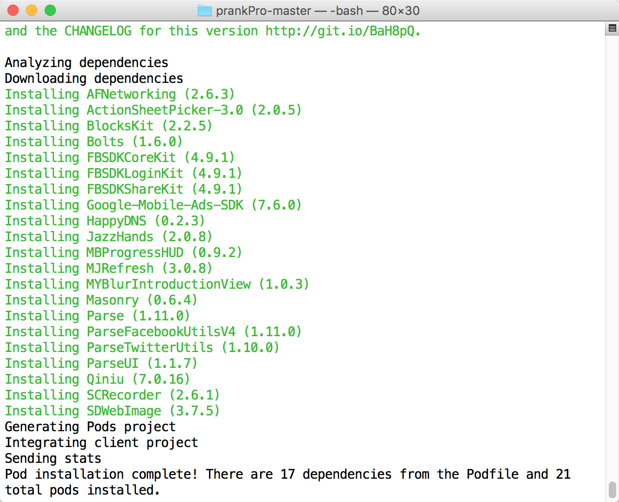The height and width of the screenshot is (502, 619).
Task: Click 'Installing BlocksKit (2.2.5)' line
Action: 109,126
